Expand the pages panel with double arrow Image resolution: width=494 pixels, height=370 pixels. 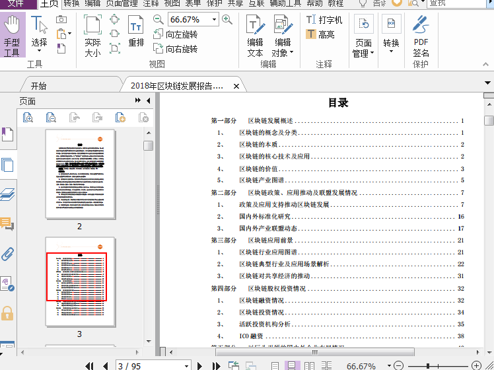tap(138, 100)
